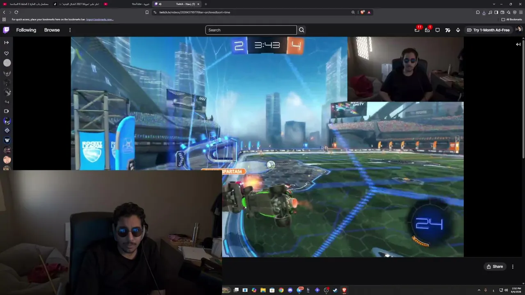Open the Twitch inbox with 1 badge
Viewport: 525px width, 295px height.
(427, 30)
